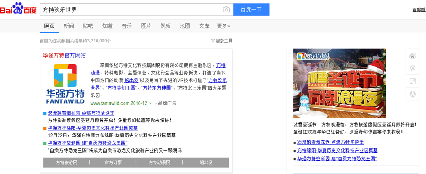The height and width of the screenshot is (174, 426).
Task: Open camera image search icon
Action: (x=226, y=10)
